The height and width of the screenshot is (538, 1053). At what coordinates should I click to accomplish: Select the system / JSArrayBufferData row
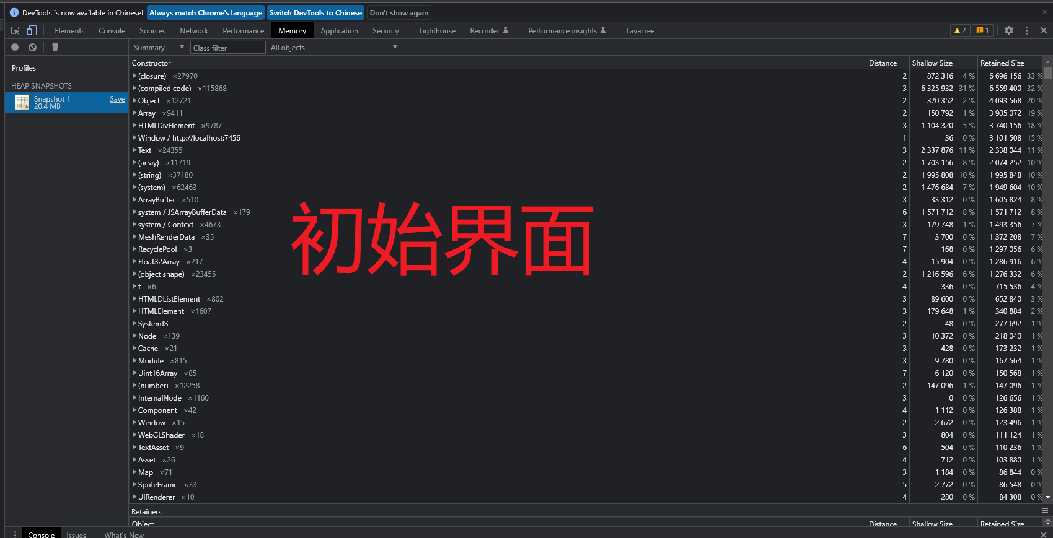point(587,212)
